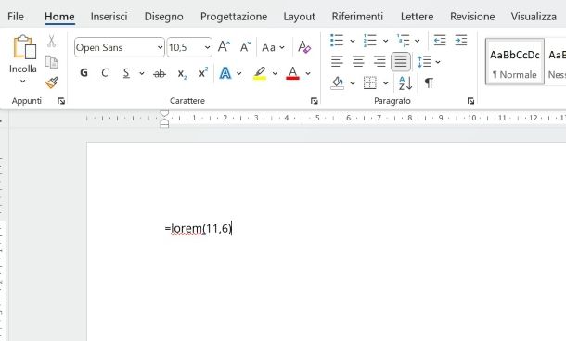The width and height of the screenshot is (566, 341).
Task: Click line spacing icon
Action: pyautogui.click(x=424, y=62)
